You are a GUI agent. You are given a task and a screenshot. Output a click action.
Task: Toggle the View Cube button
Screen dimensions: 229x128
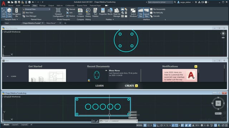pyautogui.click(x=9, y=12)
